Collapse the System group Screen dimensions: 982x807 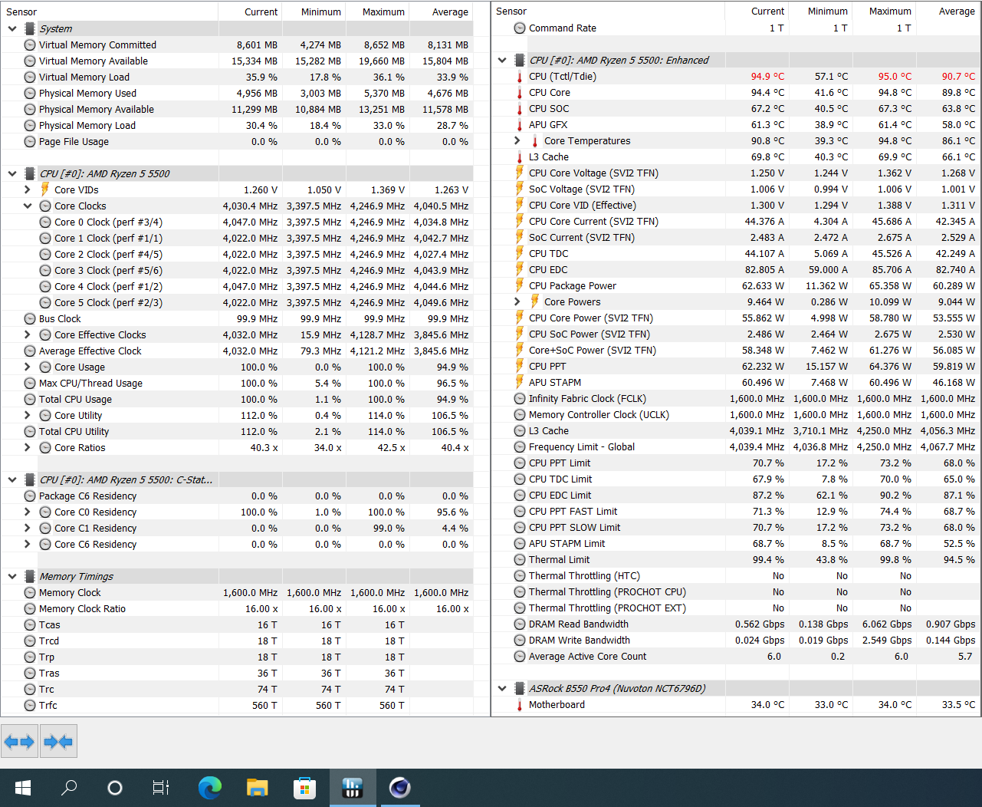[12, 28]
